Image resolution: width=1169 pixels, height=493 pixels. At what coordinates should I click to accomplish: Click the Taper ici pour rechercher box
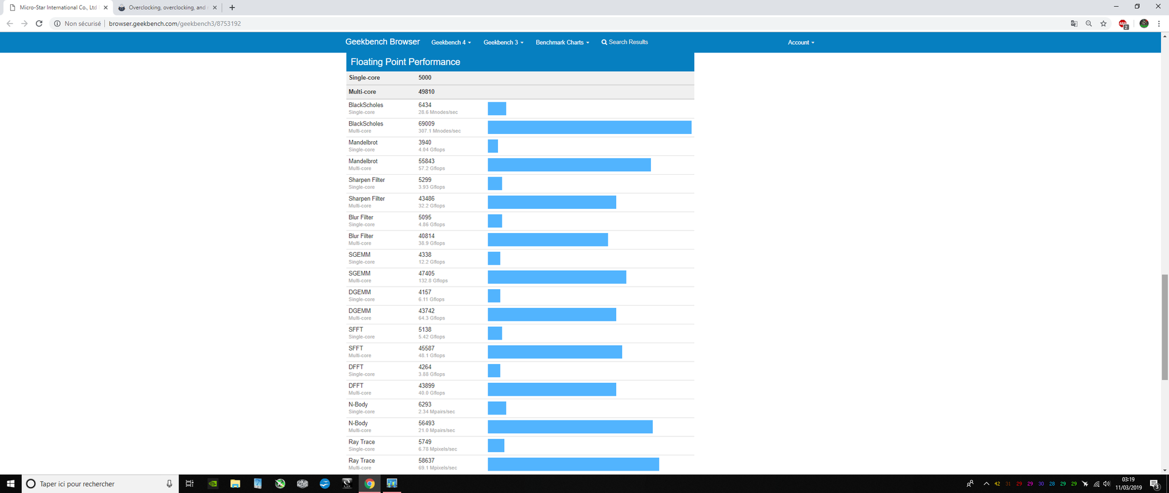[x=100, y=484]
